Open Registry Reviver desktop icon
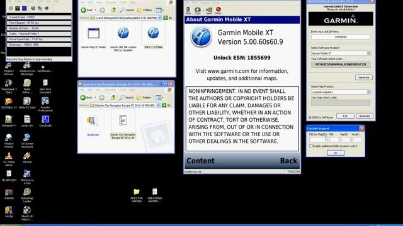Viewport: 403px width, 226px height. (9, 68)
